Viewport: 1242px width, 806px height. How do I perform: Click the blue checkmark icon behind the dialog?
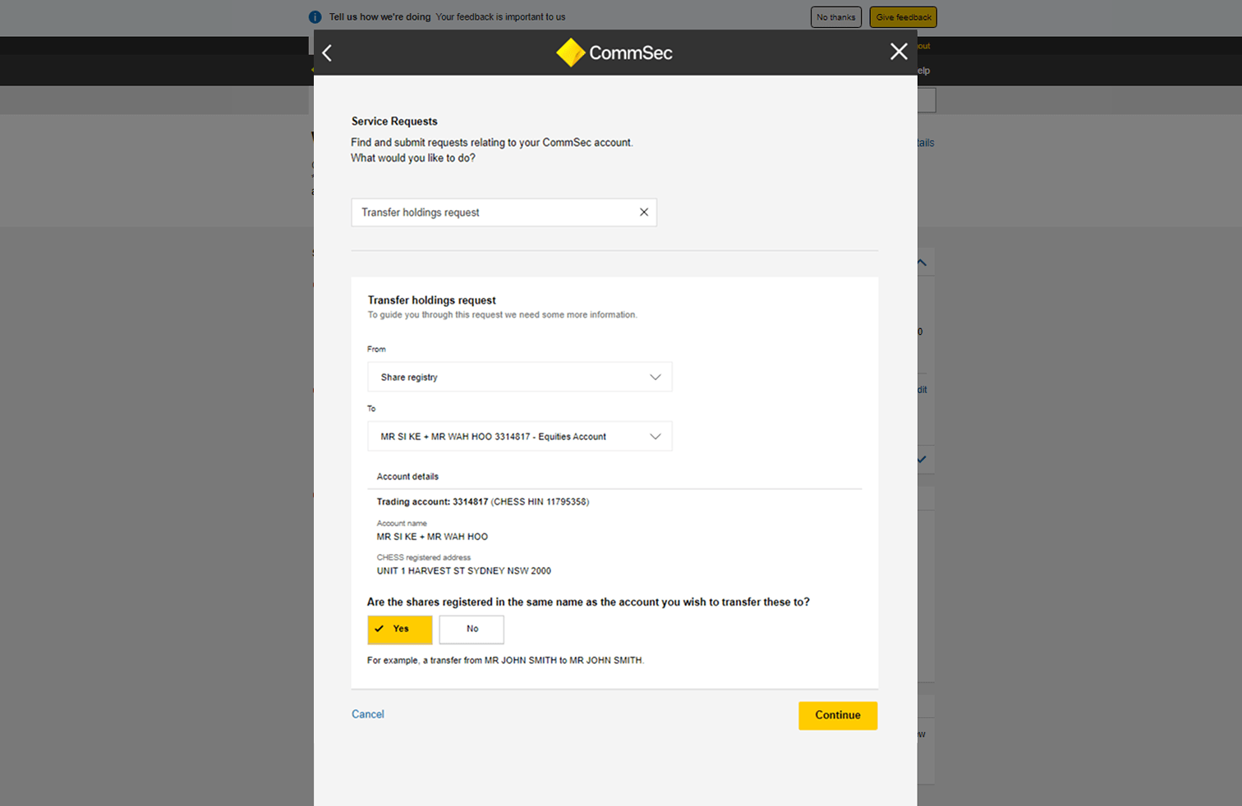point(922,460)
